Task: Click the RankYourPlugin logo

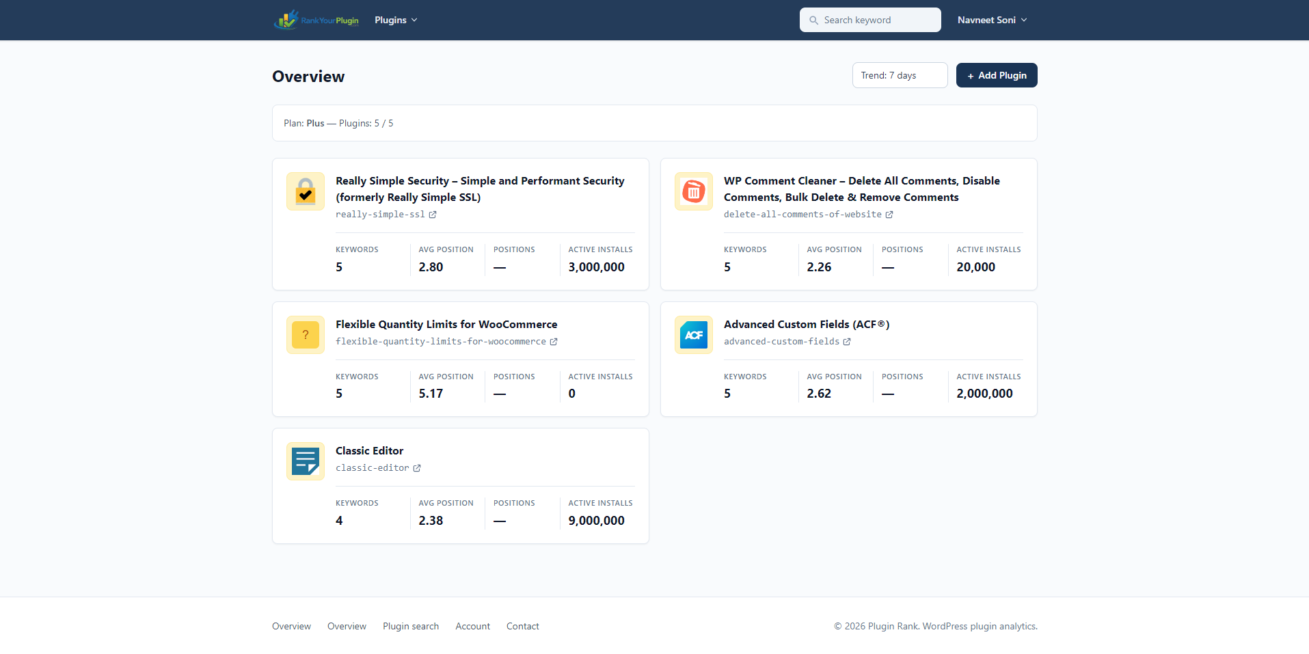Action: [316, 20]
